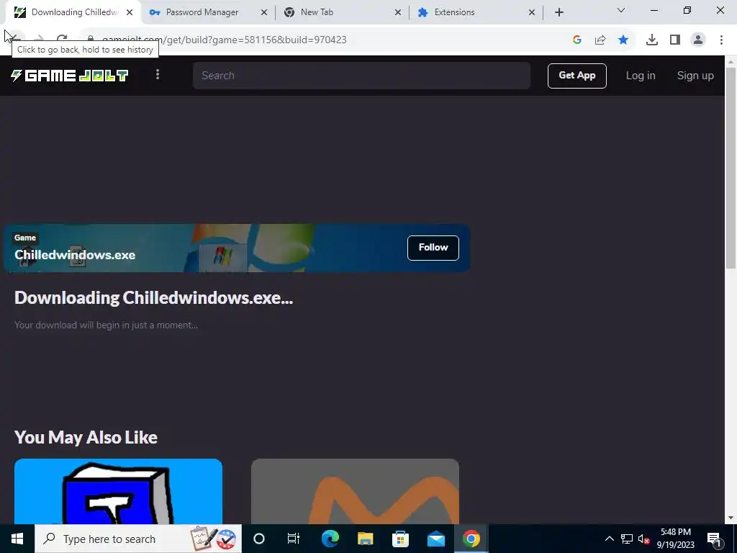Click the Game Jolt search field

[361, 76]
